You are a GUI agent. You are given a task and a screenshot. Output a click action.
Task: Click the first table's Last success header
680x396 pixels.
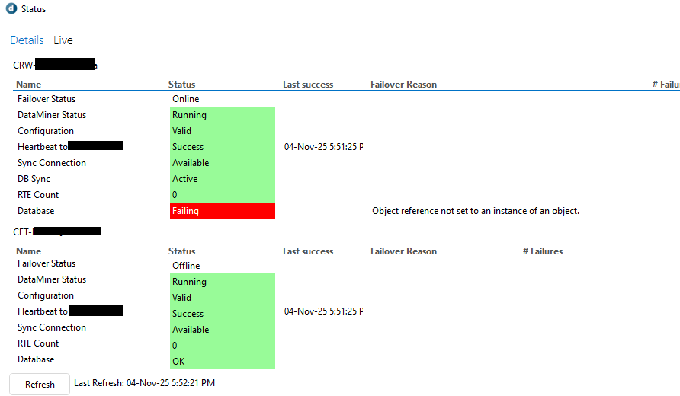pyautogui.click(x=308, y=85)
